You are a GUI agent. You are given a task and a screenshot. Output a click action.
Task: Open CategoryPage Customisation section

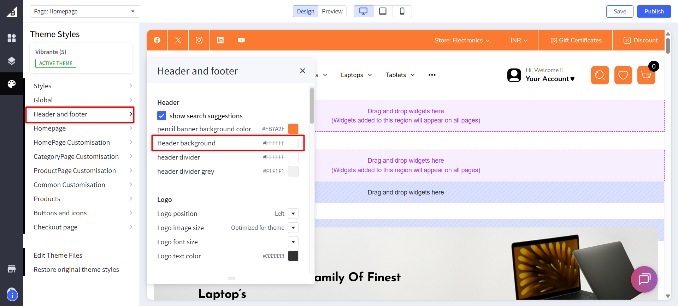pyautogui.click(x=83, y=156)
